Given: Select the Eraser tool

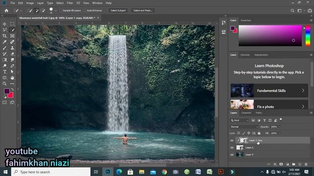Looking at the screenshot, I should pos(12,54).
